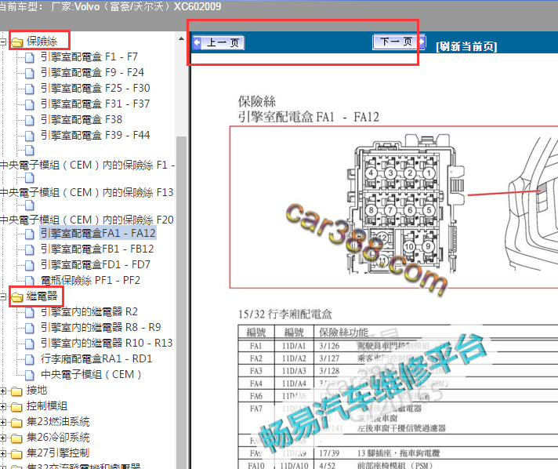Open 引擎室配電盒 F9 - F24 page
Image resolution: width=558 pixels, height=469 pixels.
(92, 72)
